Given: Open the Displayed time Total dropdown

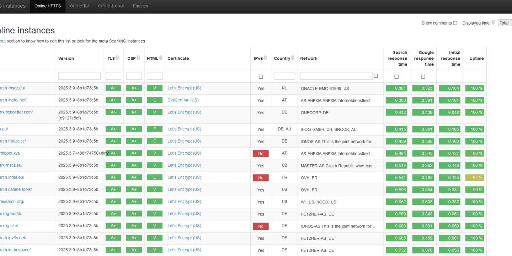Looking at the screenshot, I should [505, 23].
